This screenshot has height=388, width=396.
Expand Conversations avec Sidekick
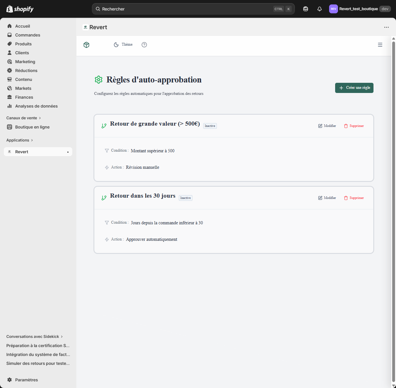coord(35,337)
